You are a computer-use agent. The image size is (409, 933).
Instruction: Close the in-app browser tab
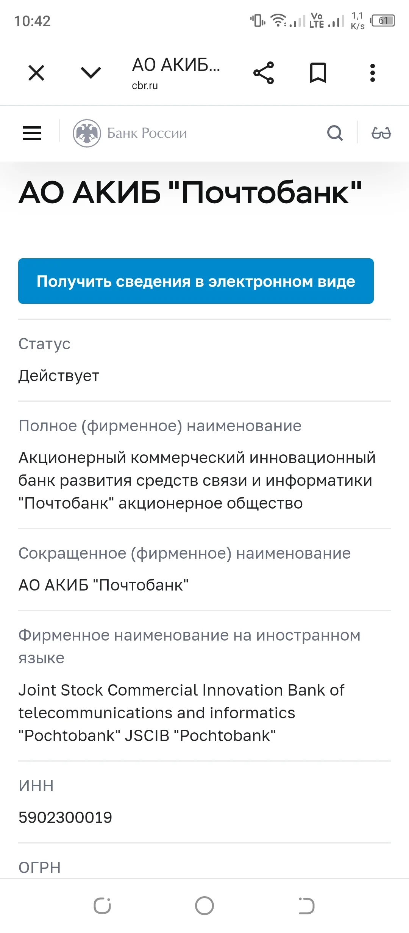coord(36,73)
